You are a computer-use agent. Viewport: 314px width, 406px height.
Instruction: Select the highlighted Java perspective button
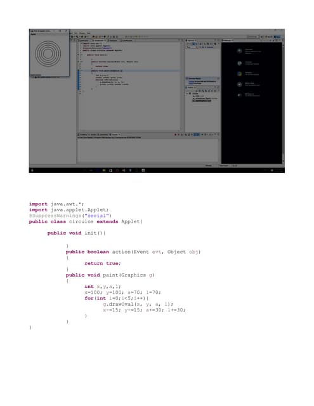[278, 37]
